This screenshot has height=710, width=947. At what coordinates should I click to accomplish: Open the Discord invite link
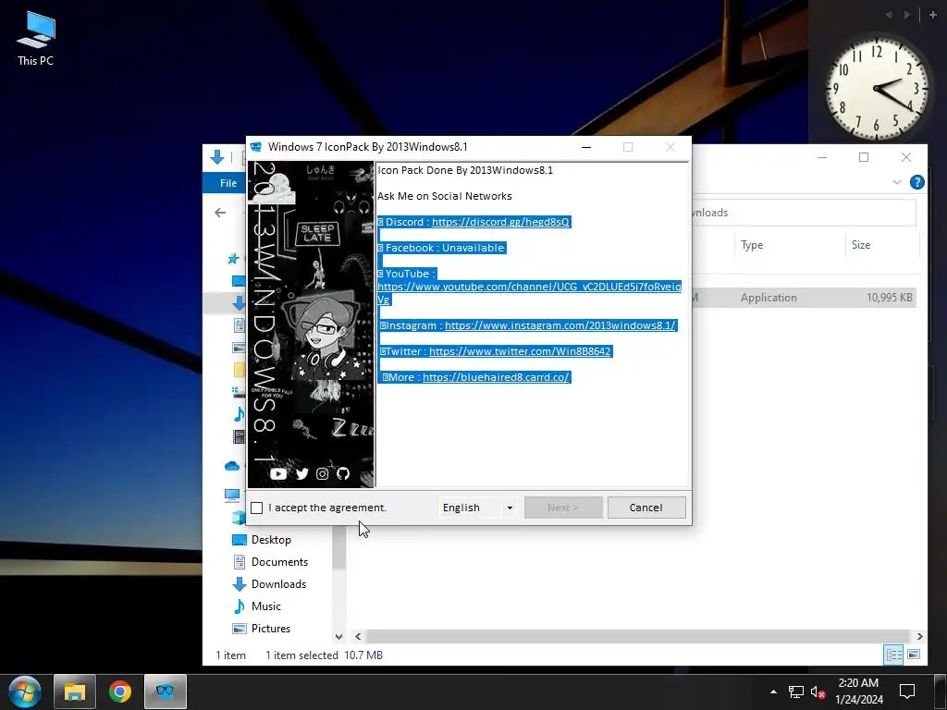click(x=500, y=222)
